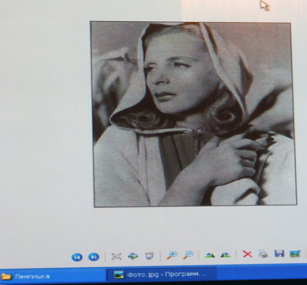Image resolution: width=307 pixels, height=285 pixels.
Task: Click the orange folder icon on the taskbar
Action: [x=6, y=277]
